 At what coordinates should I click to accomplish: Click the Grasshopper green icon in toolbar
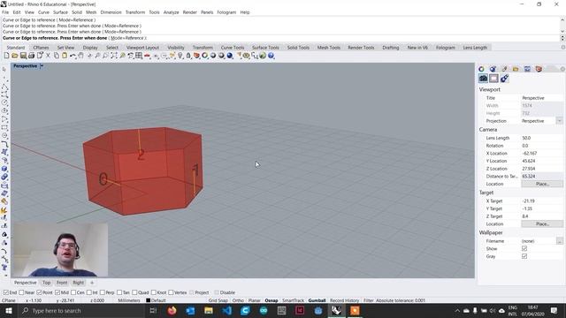(263, 56)
